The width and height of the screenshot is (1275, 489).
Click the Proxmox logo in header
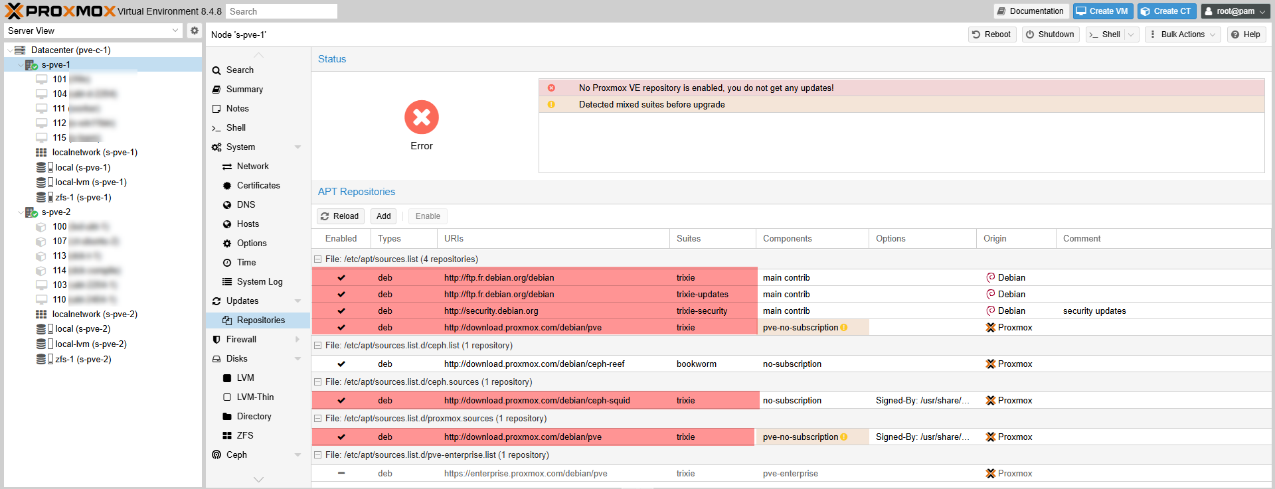click(60, 11)
